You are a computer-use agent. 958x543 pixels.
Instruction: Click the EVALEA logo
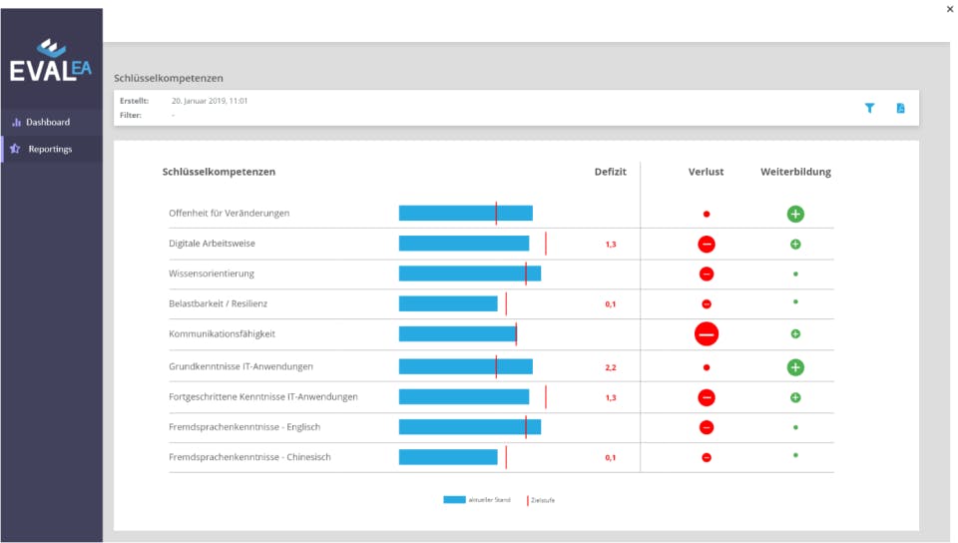click(x=51, y=61)
